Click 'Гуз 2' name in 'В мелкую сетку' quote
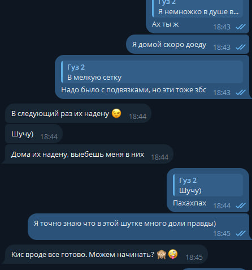Viewport: 252px width, 270px height. pyautogui.click(x=76, y=67)
